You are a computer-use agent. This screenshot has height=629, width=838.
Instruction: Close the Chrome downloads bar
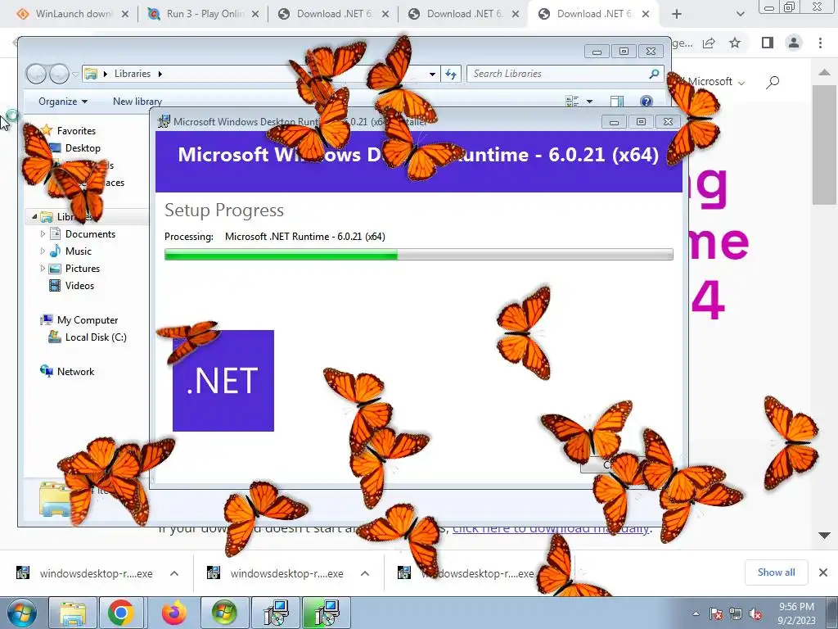[823, 572]
